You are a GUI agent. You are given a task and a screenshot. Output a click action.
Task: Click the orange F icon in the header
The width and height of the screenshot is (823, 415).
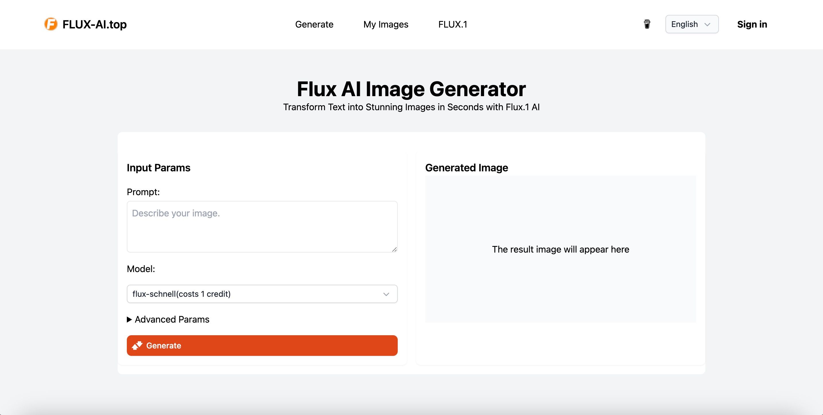click(51, 24)
